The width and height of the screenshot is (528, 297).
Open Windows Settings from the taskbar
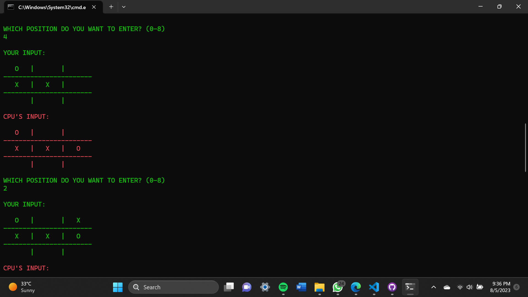[265, 287]
